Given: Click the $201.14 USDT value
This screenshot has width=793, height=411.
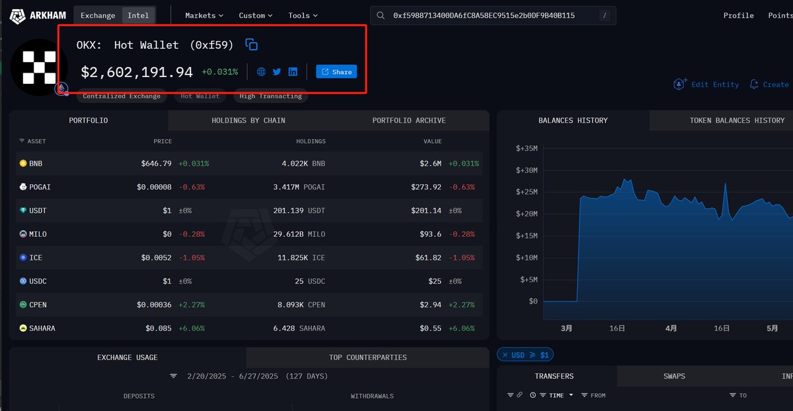Looking at the screenshot, I should click(x=426, y=210).
